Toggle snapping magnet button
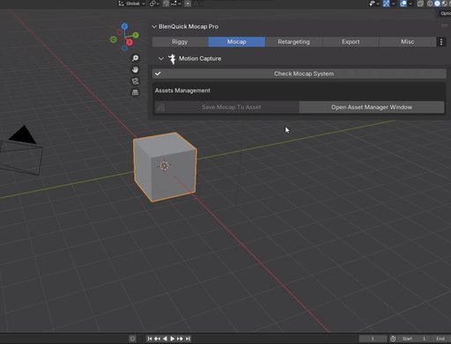Image resolution: width=451 pixels, height=344 pixels. (x=166, y=4)
